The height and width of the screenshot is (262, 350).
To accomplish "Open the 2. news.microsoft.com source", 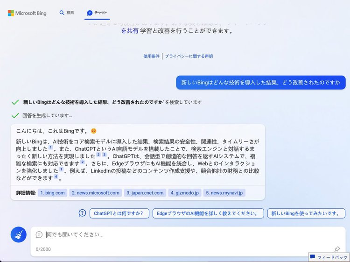I will click(x=96, y=192).
